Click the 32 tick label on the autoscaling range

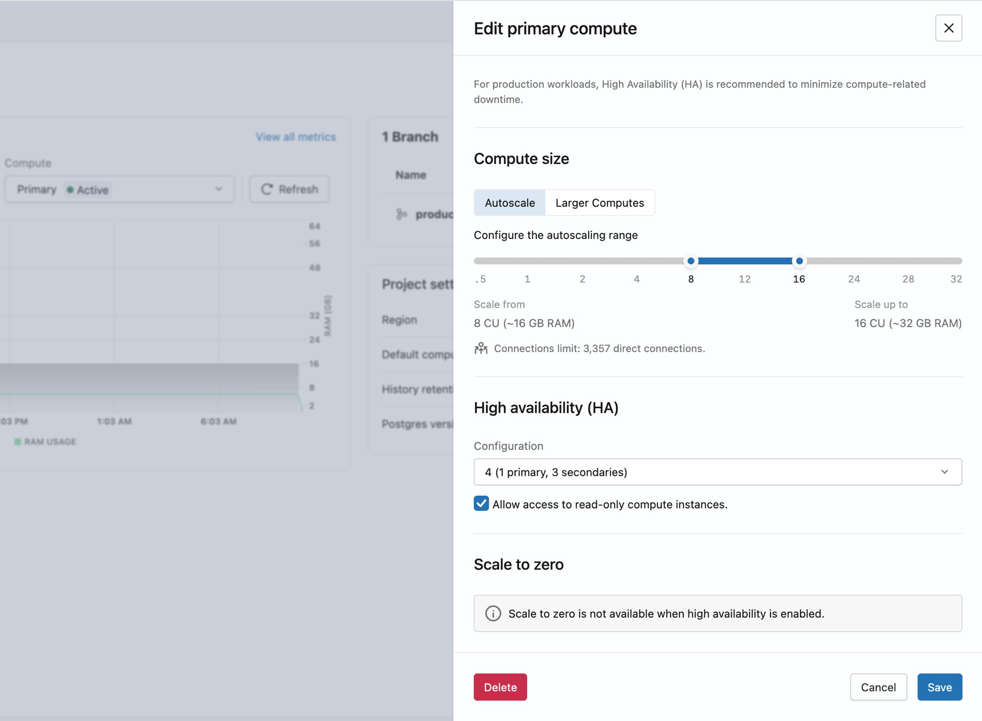tap(956, 279)
